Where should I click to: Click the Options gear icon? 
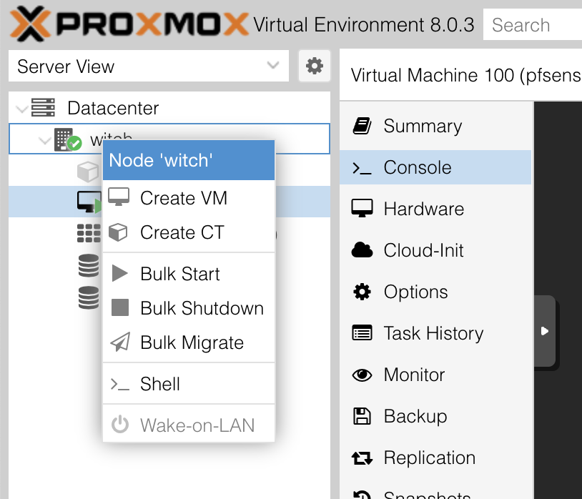[362, 292]
